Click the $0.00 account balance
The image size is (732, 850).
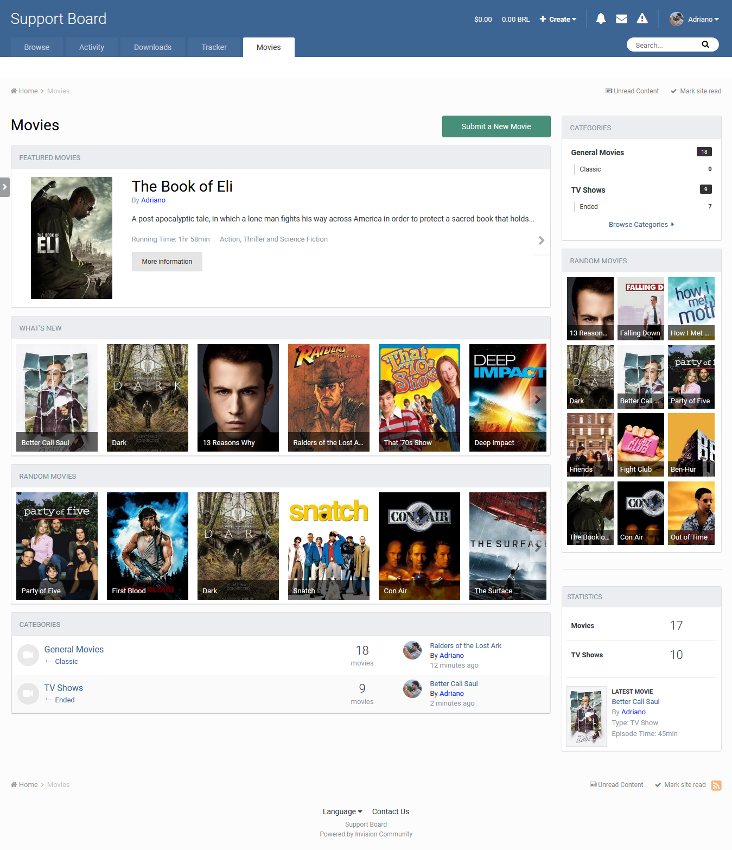tap(483, 19)
